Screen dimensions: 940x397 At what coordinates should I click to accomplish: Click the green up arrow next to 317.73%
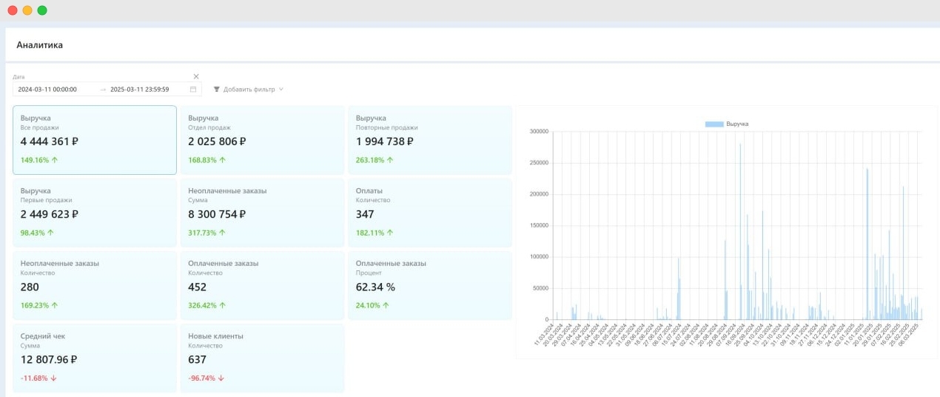pos(223,233)
